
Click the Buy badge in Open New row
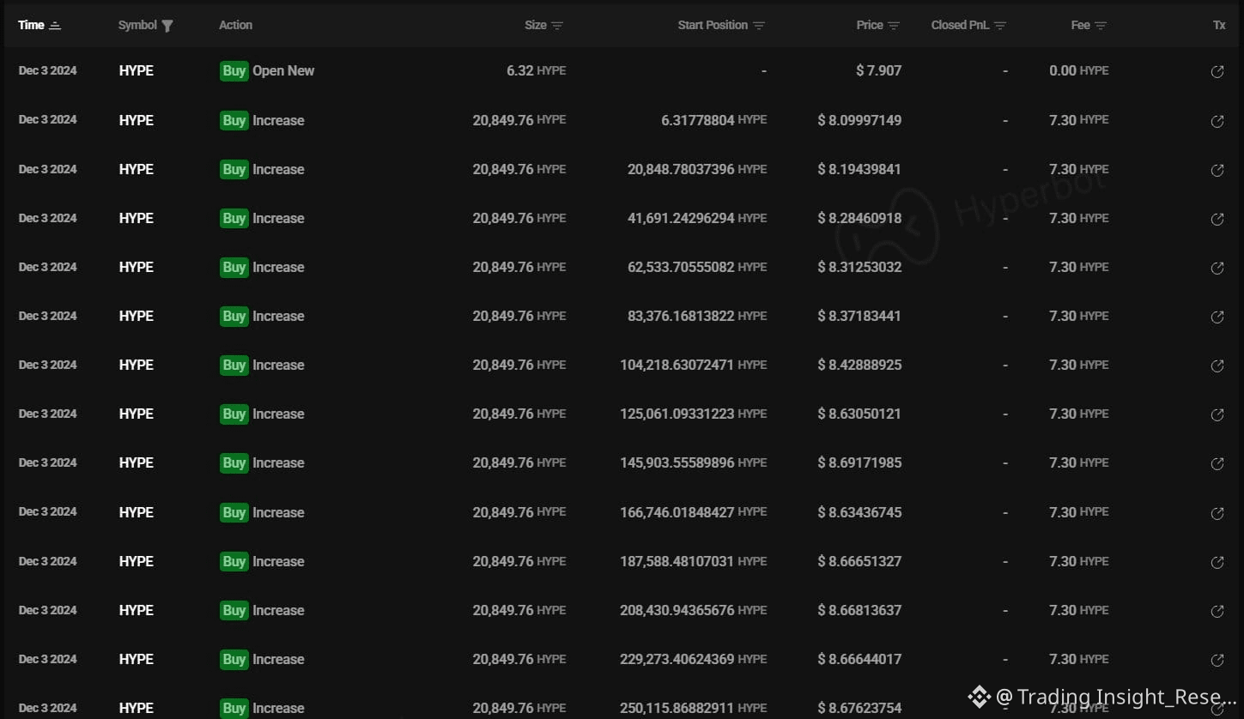234,71
